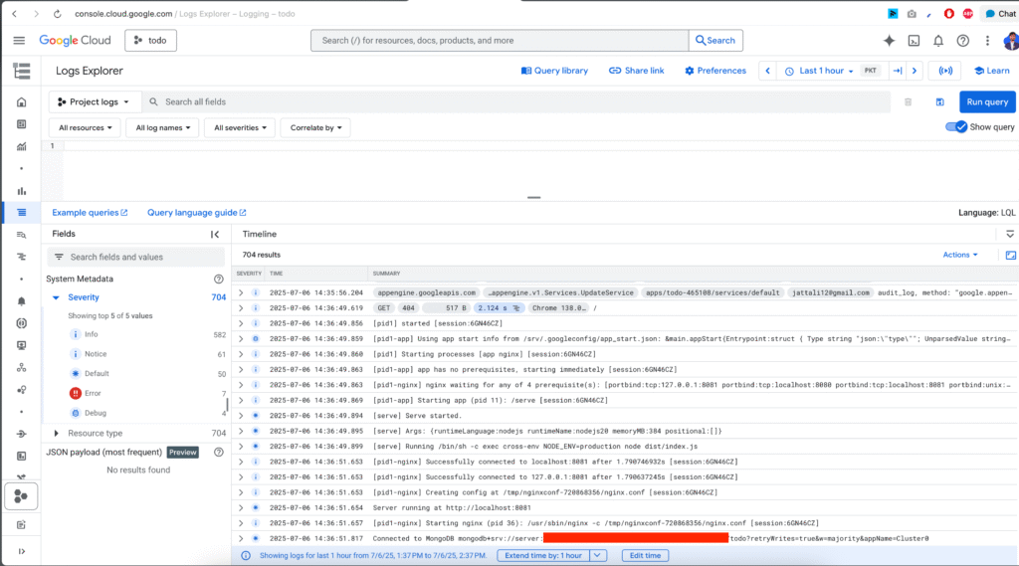Click the Chat button in browser toolbar
The image size is (1019, 566).
999,14
